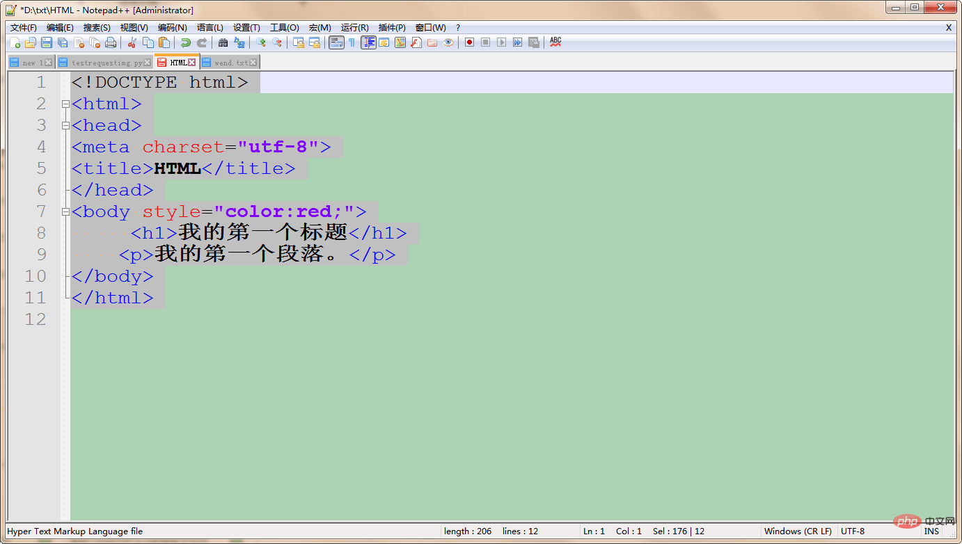Image resolution: width=962 pixels, height=544 pixels.
Task: Click the Open file toolbar icon
Action: coord(31,42)
